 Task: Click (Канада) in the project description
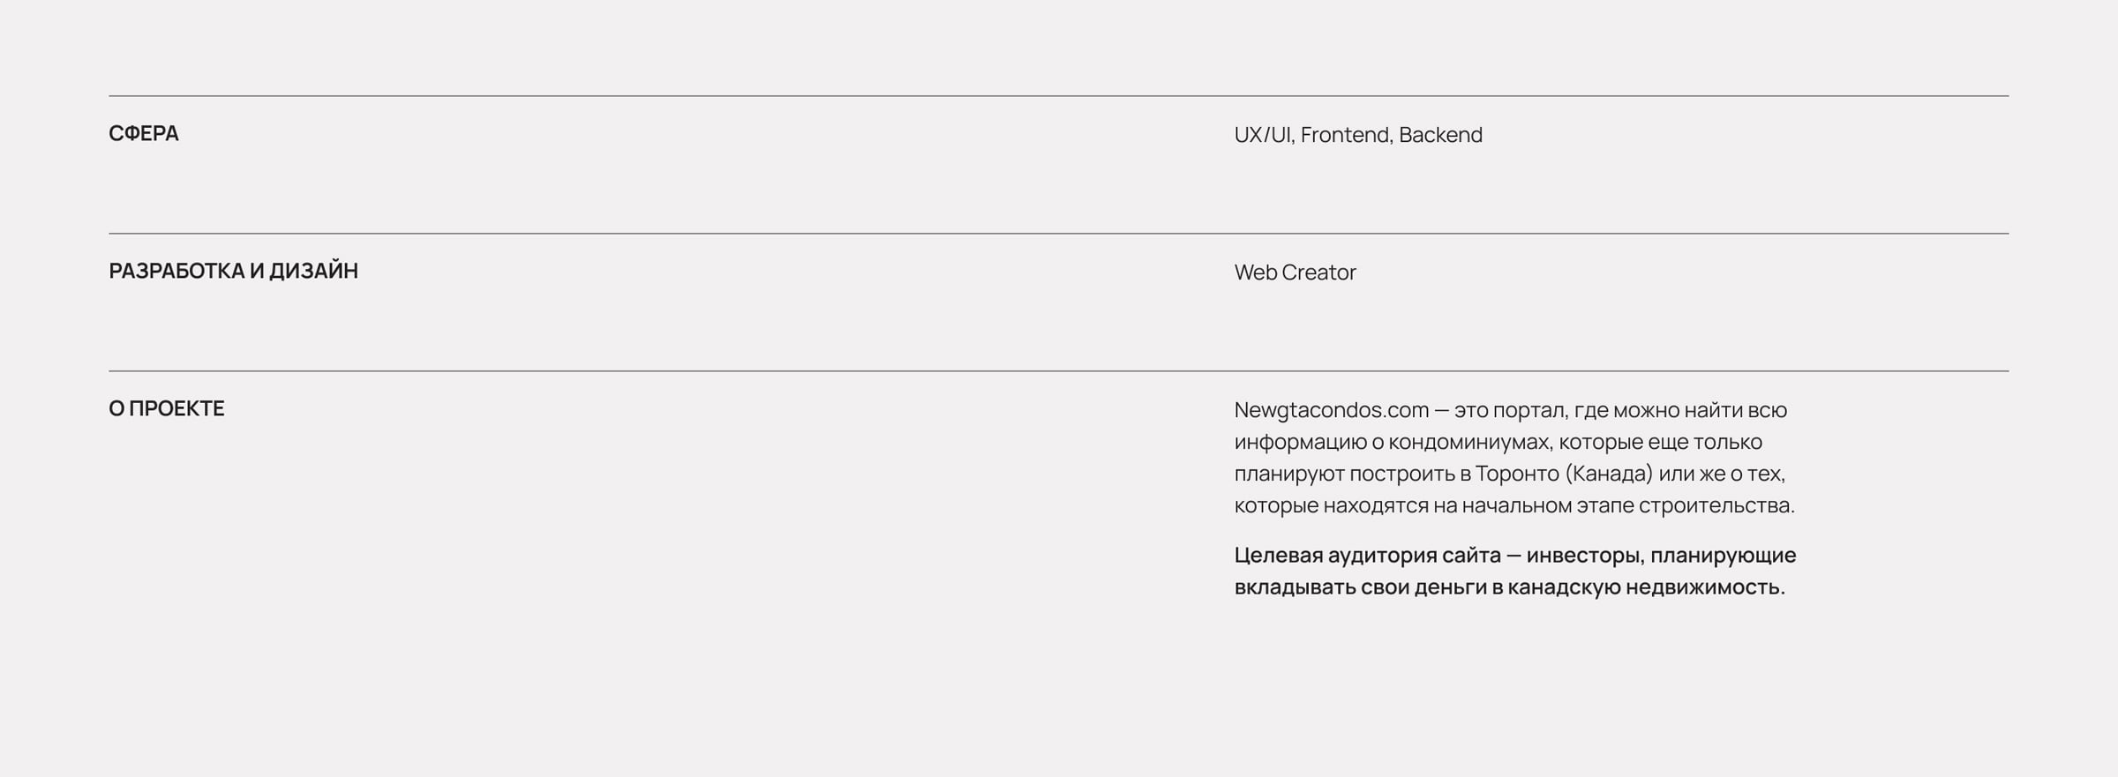click(x=1608, y=474)
